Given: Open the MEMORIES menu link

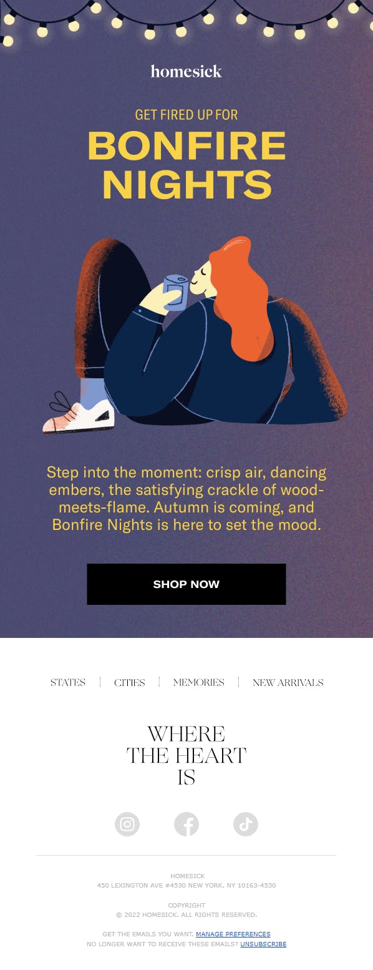Looking at the screenshot, I should coord(199,682).
